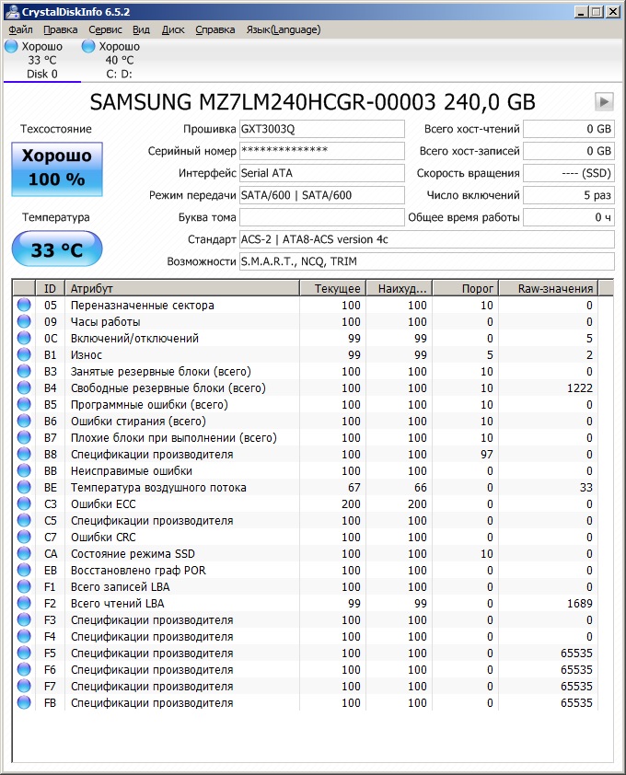Click status icon of row F4

(x=24, y=636)
